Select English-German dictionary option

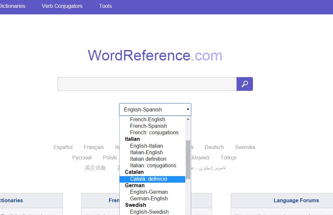152,192
